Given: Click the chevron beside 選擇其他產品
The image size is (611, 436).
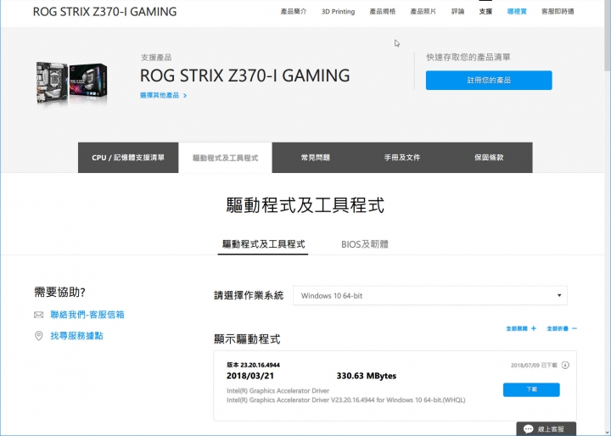Looking at the screenshot, I should [x=185, y=96].
